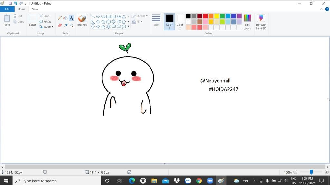The width and height of the screenshot is (330, 185).
Task: Click the horizontal scrollbar left arrow
Action: tap(2, 167)
